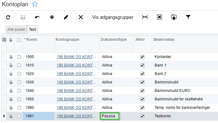Viewport: 218px width, 123px height.
Task: Open Kontogruppe link for account 1930
Action: [x=76, y=82]
